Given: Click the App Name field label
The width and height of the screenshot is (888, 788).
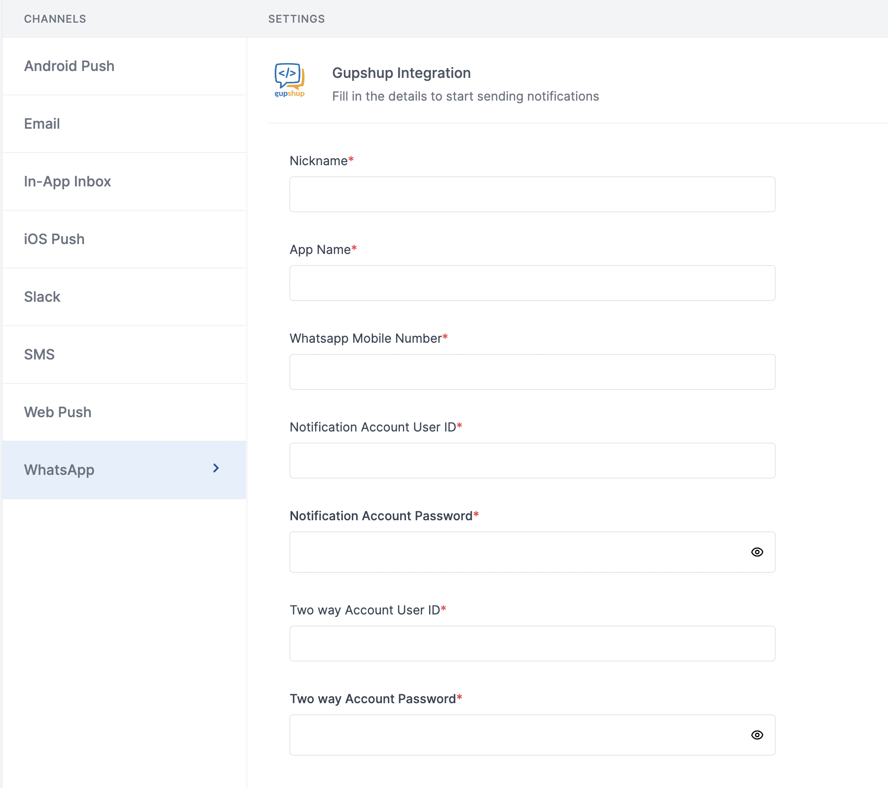Looking at the screenshot, I should tap(323, 250).
